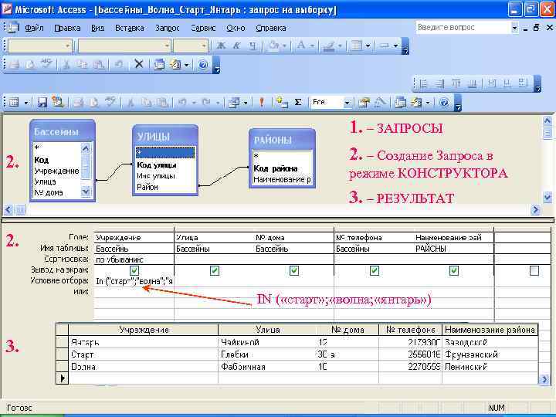
Task: Open the query document icon beside Файл
Action: [x=13, y=27]
